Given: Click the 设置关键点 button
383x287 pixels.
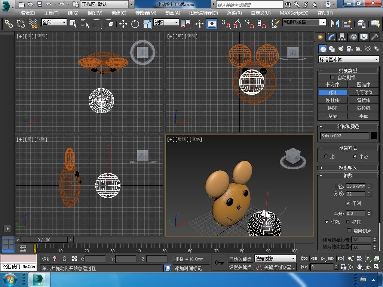Looking at the screenshot, I should tap(240, 267).
